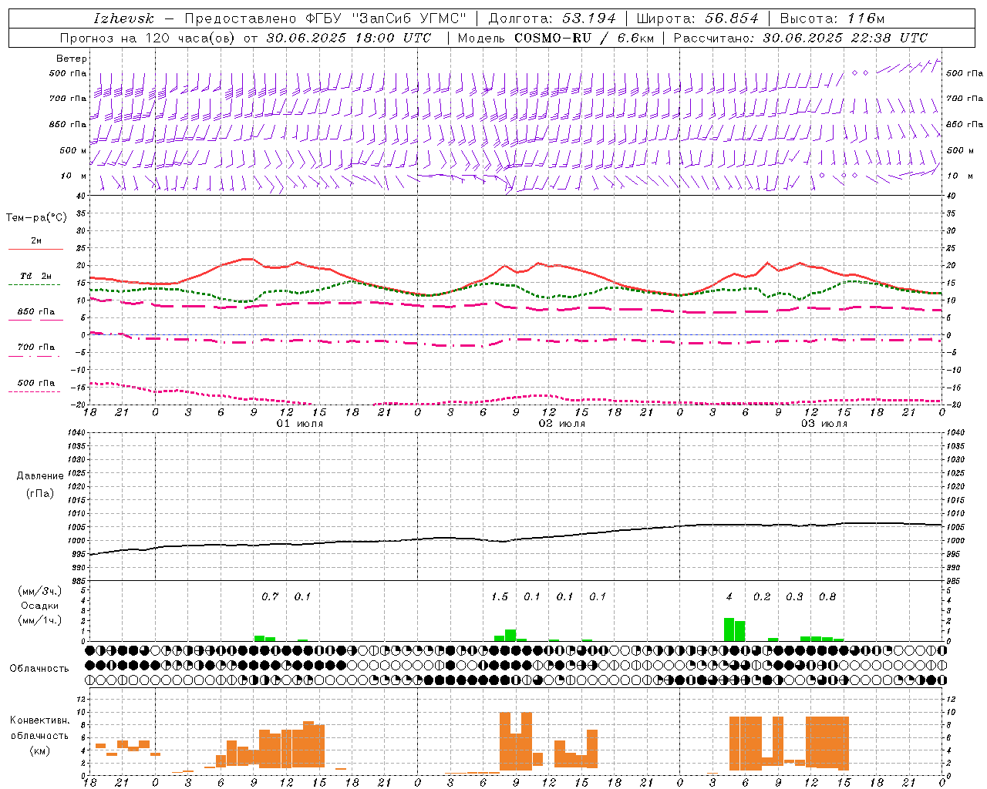Click the "0.2" precipitation value
This screenshot has height=789, width=987.
[762, 596]
